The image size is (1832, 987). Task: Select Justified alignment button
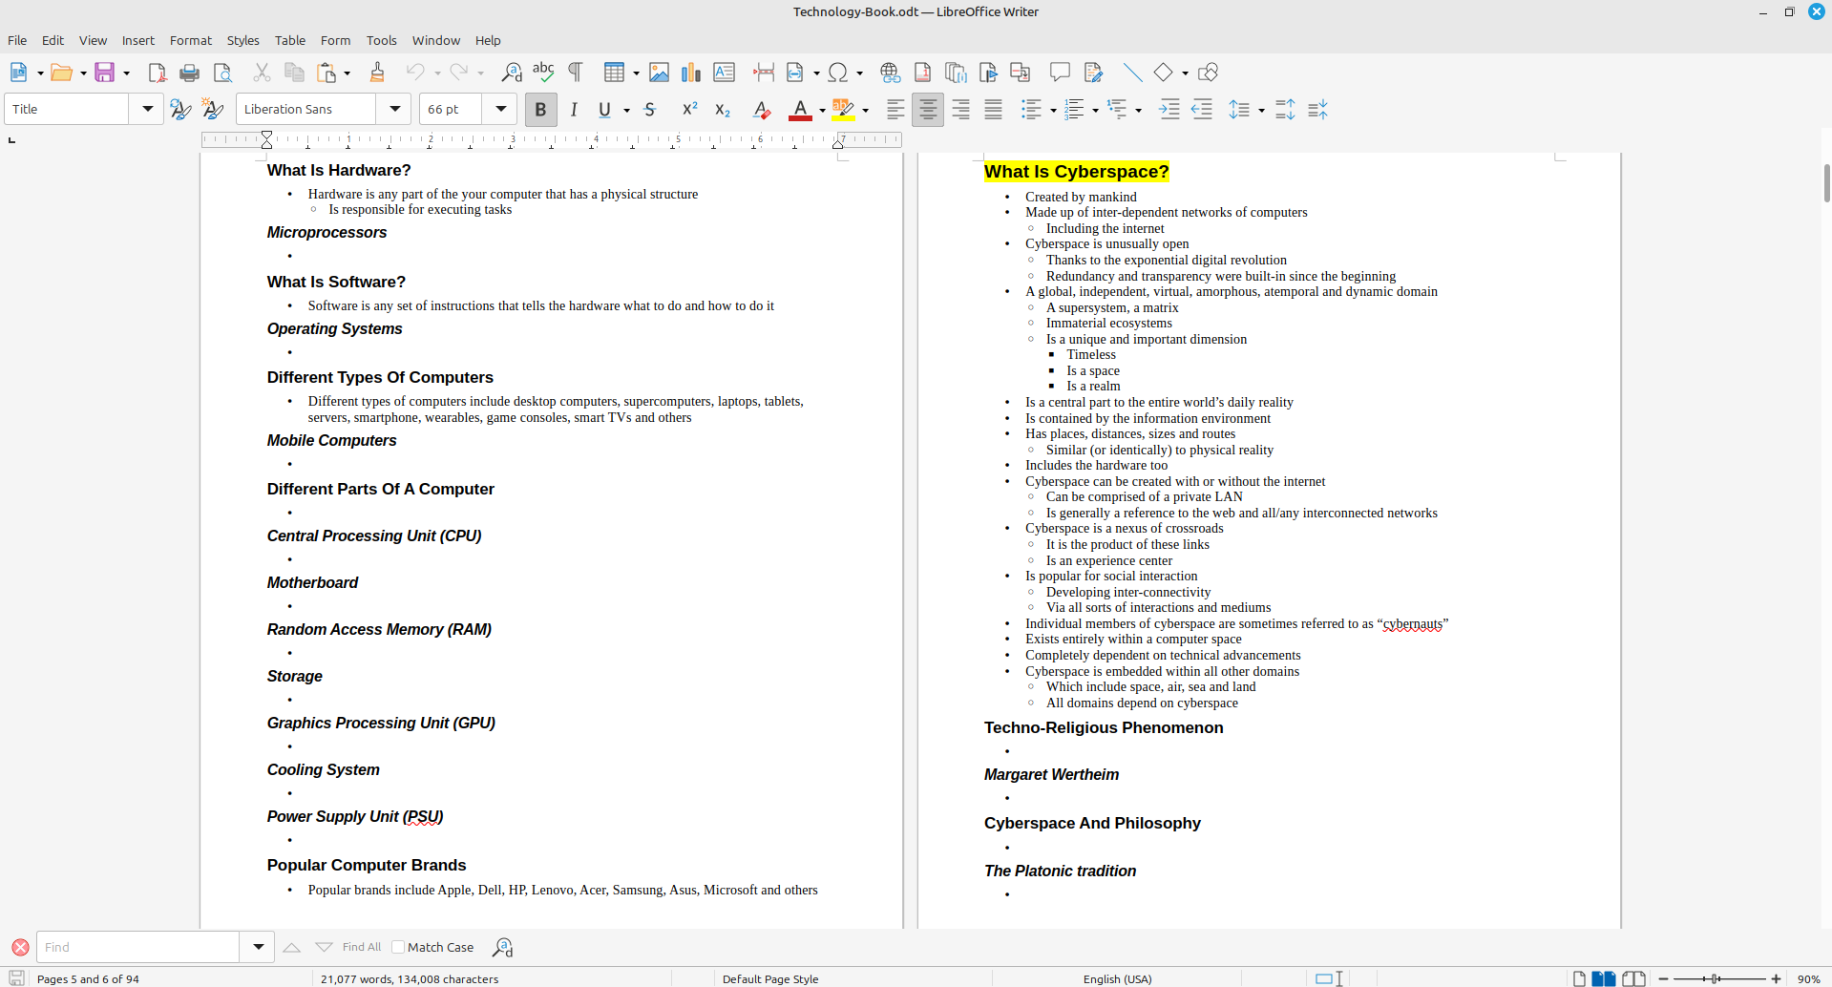993,110
